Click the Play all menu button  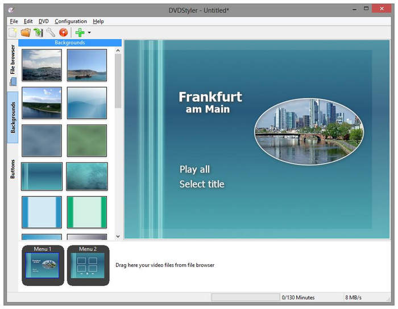[x=194, y=169]
